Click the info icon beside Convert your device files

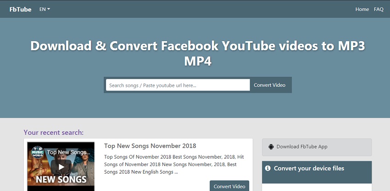point(268,168)
